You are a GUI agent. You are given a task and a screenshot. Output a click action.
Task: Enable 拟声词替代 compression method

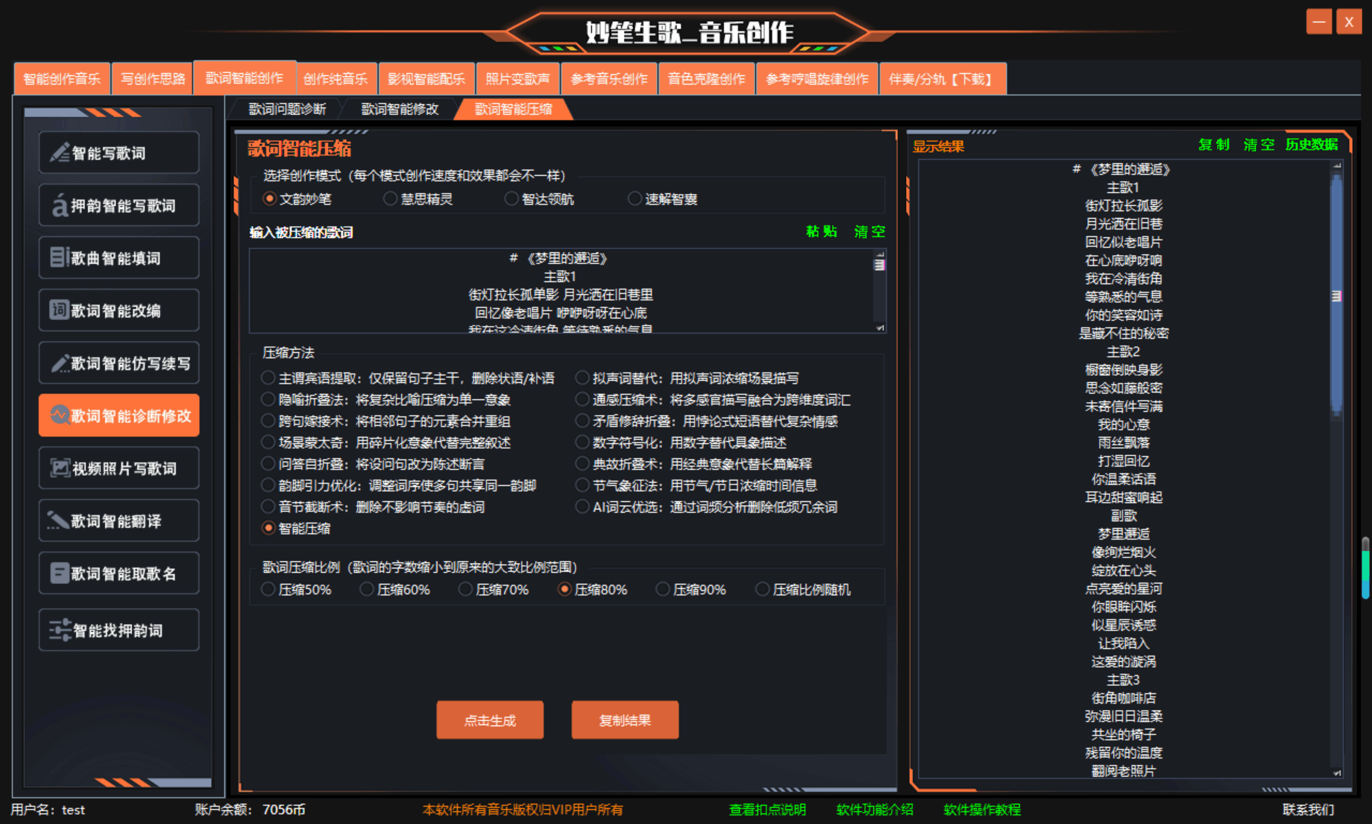click(582, 378)
